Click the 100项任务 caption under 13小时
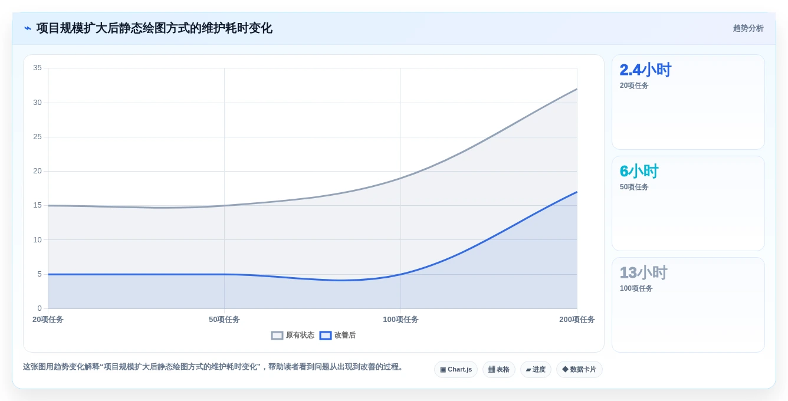 [636, 288]
